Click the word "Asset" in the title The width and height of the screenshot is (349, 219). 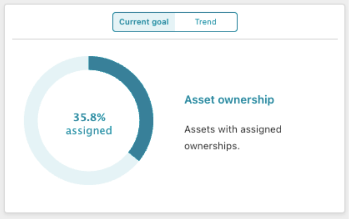pyautogui.click(x=199, y=99)
